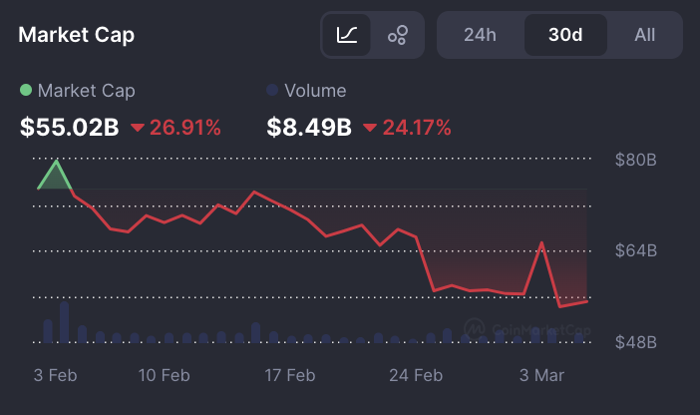700x415 pixels.
Task: Click the $48B axis label
Action: click(x=636, y=342)
